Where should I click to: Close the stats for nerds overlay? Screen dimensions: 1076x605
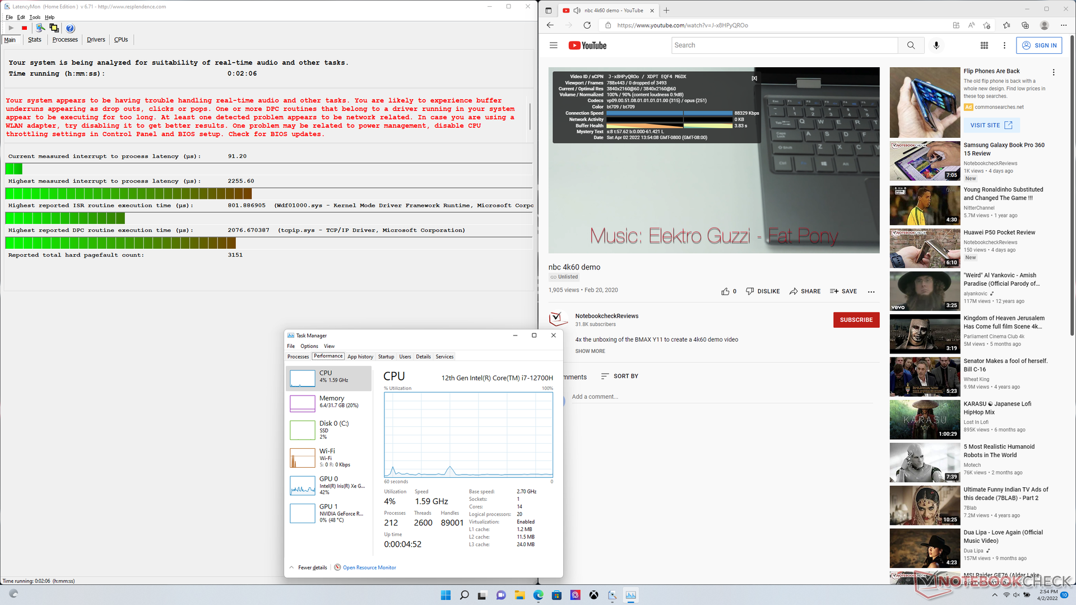(x=754, y=78)
